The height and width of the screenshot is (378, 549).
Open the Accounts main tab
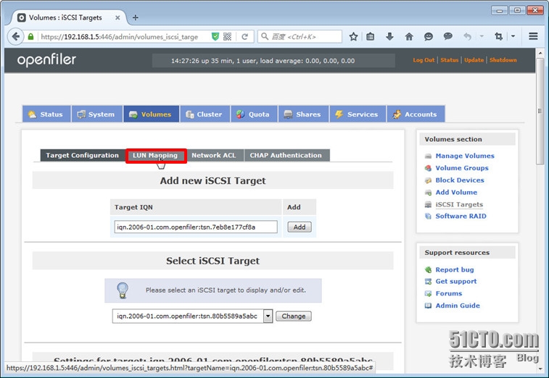pos(416,114)
